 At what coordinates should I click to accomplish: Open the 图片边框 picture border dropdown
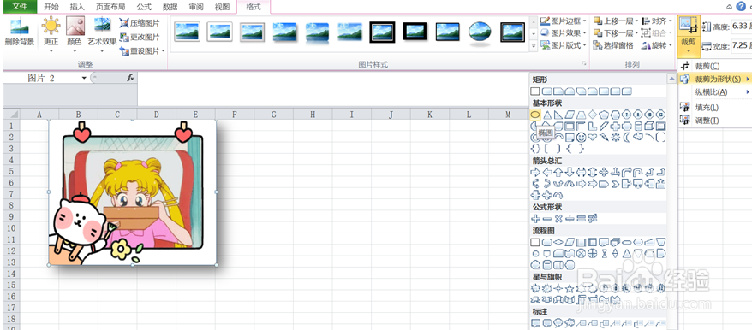pos(584,21)
